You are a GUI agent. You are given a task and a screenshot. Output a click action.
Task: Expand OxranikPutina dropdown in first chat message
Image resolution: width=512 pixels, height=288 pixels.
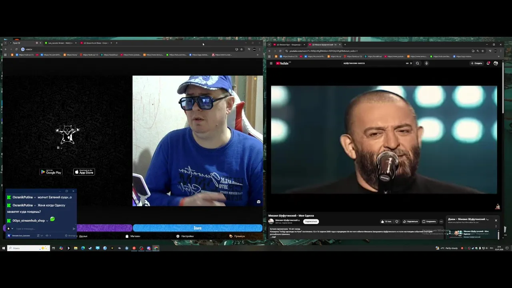pyautogui.click(x=35, y=197)
